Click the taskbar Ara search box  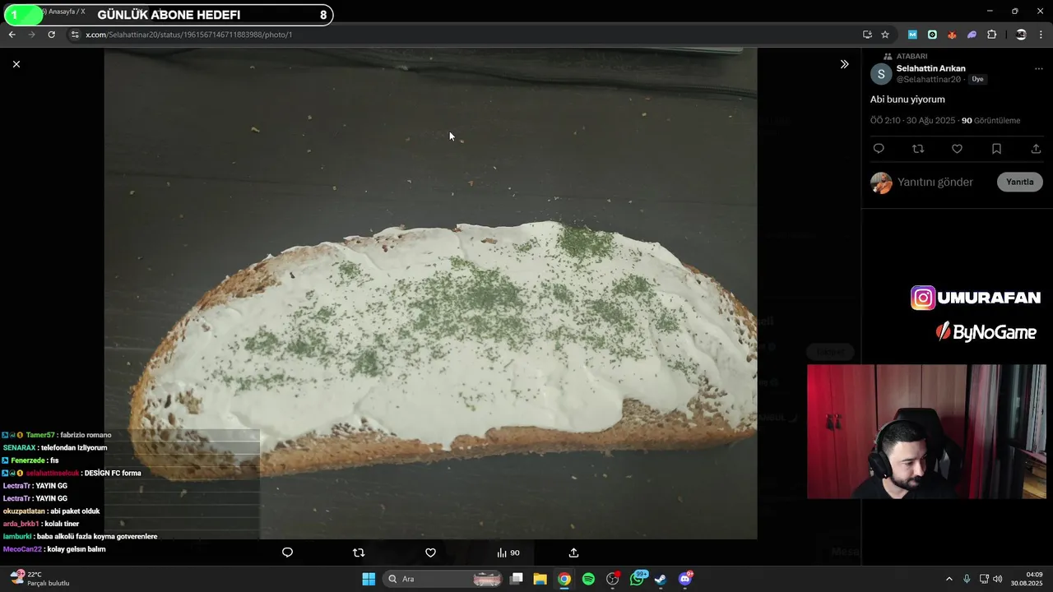[x=443, y=579]
